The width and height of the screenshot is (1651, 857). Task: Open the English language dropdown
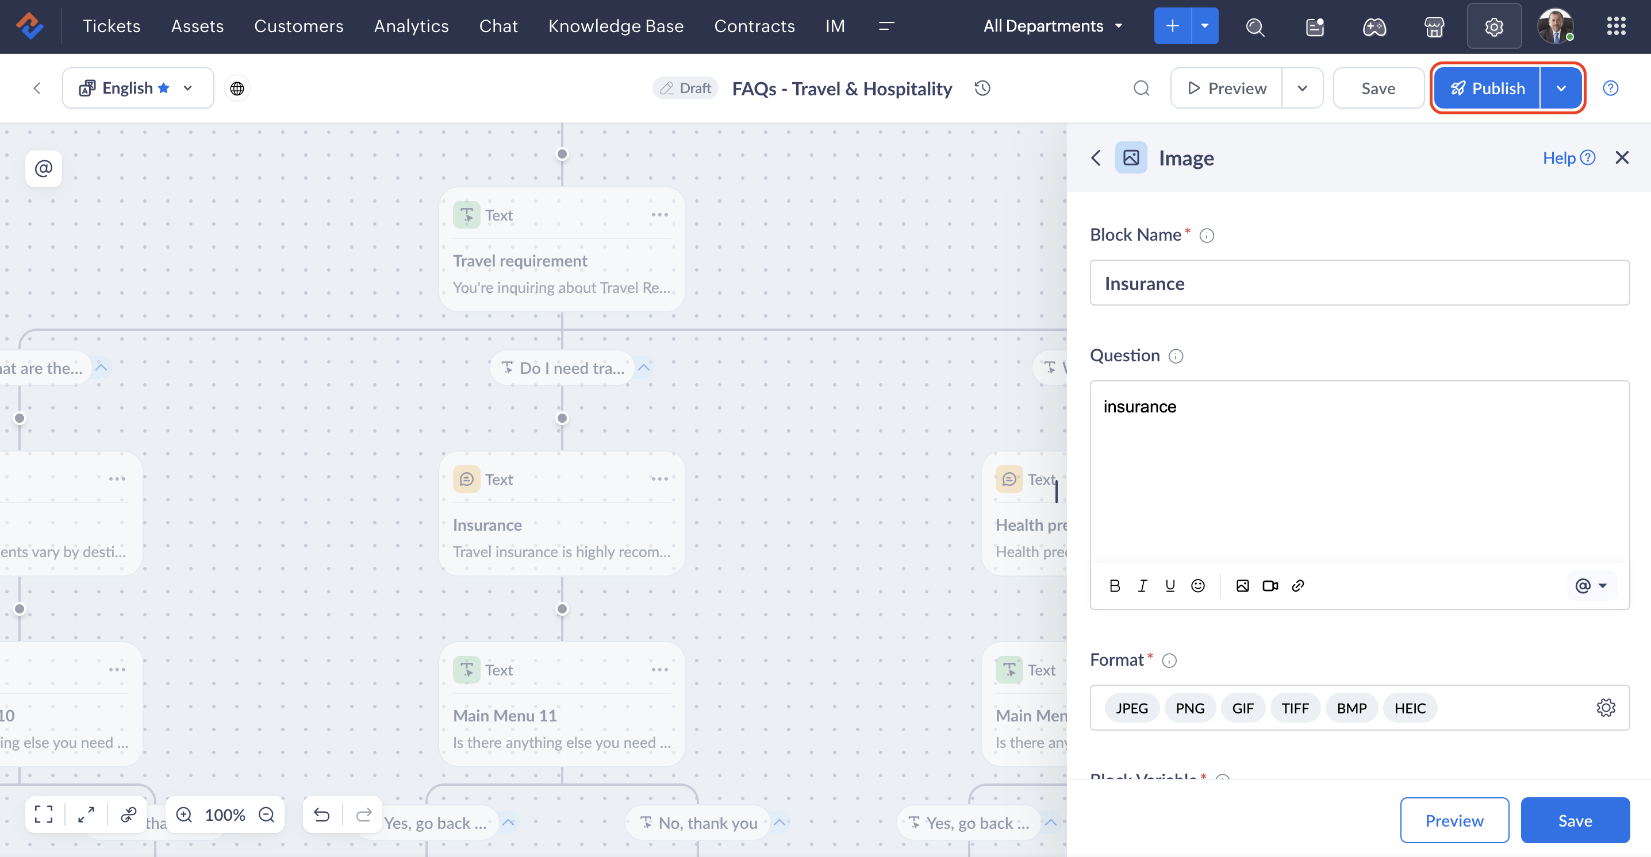137,88
